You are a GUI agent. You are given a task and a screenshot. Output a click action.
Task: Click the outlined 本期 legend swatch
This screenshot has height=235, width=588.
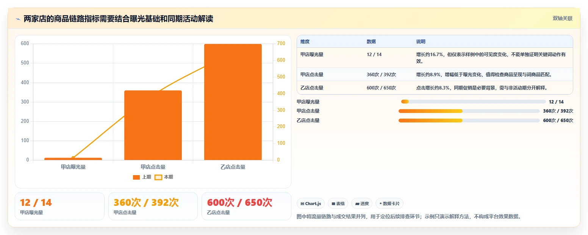pyautogui.click(x=158, y=177)
